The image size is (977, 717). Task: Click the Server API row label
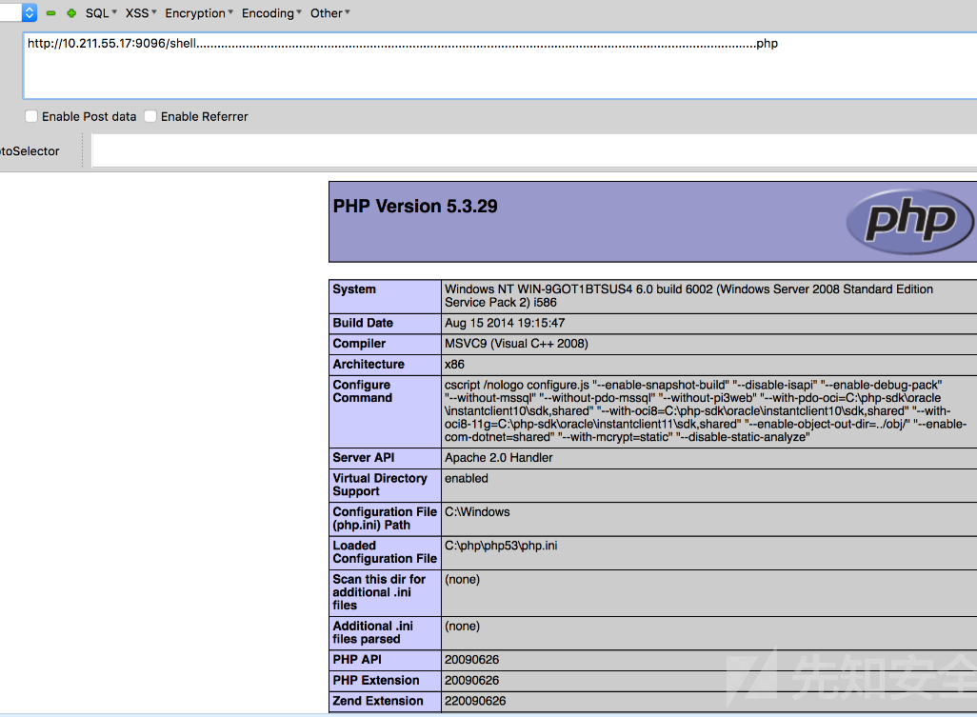click(x=363, y=457)
